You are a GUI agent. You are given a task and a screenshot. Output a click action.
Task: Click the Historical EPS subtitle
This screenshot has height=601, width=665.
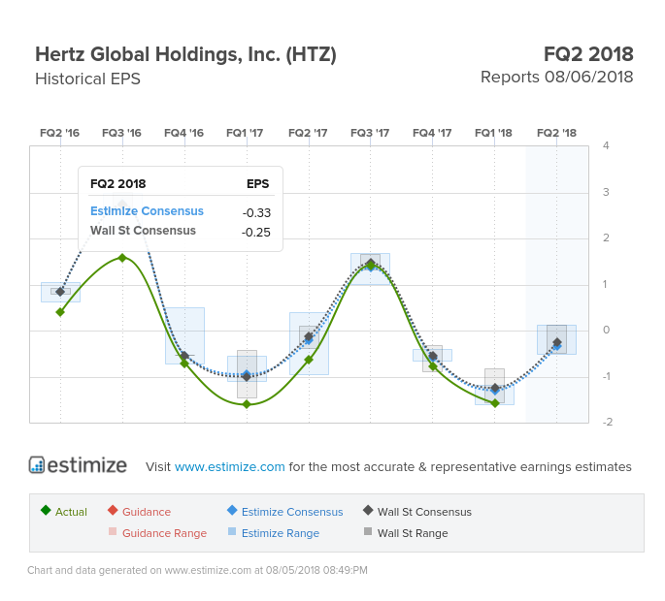tap(87, 79)
